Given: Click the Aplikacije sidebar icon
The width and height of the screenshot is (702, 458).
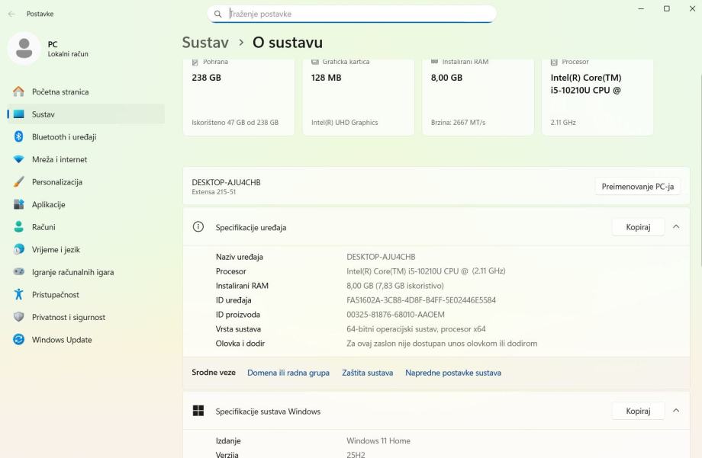Looking at the screenshot, I should (19, 204).
